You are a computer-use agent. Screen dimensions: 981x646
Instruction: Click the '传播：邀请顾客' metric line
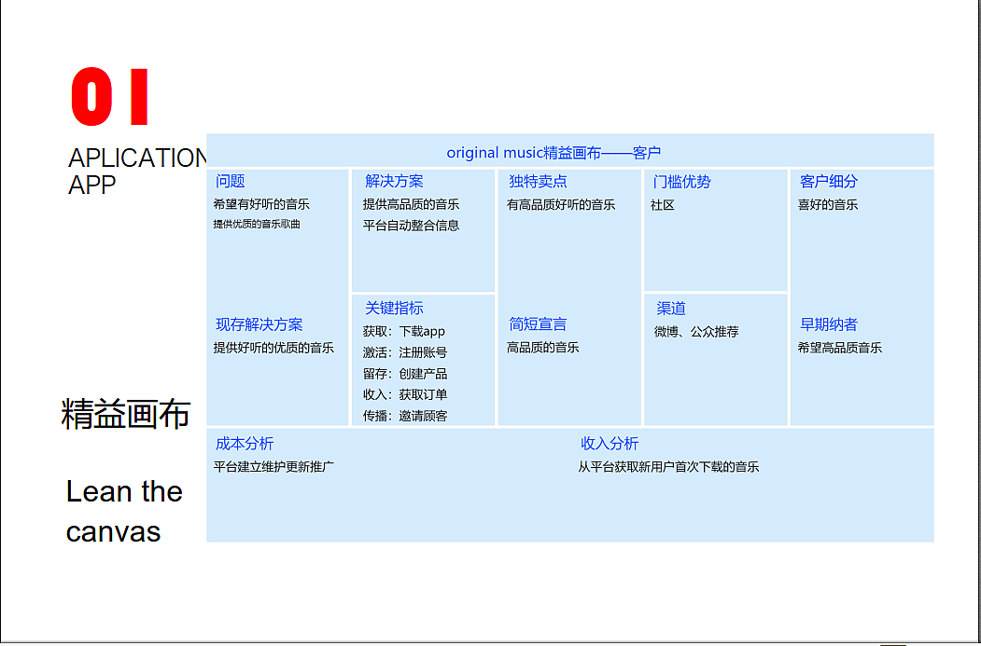click(405, 416)
